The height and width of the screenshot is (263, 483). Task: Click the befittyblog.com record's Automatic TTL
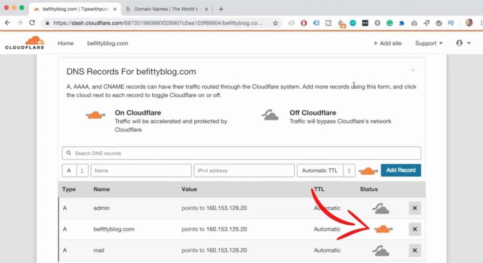(x=327, y=229)
